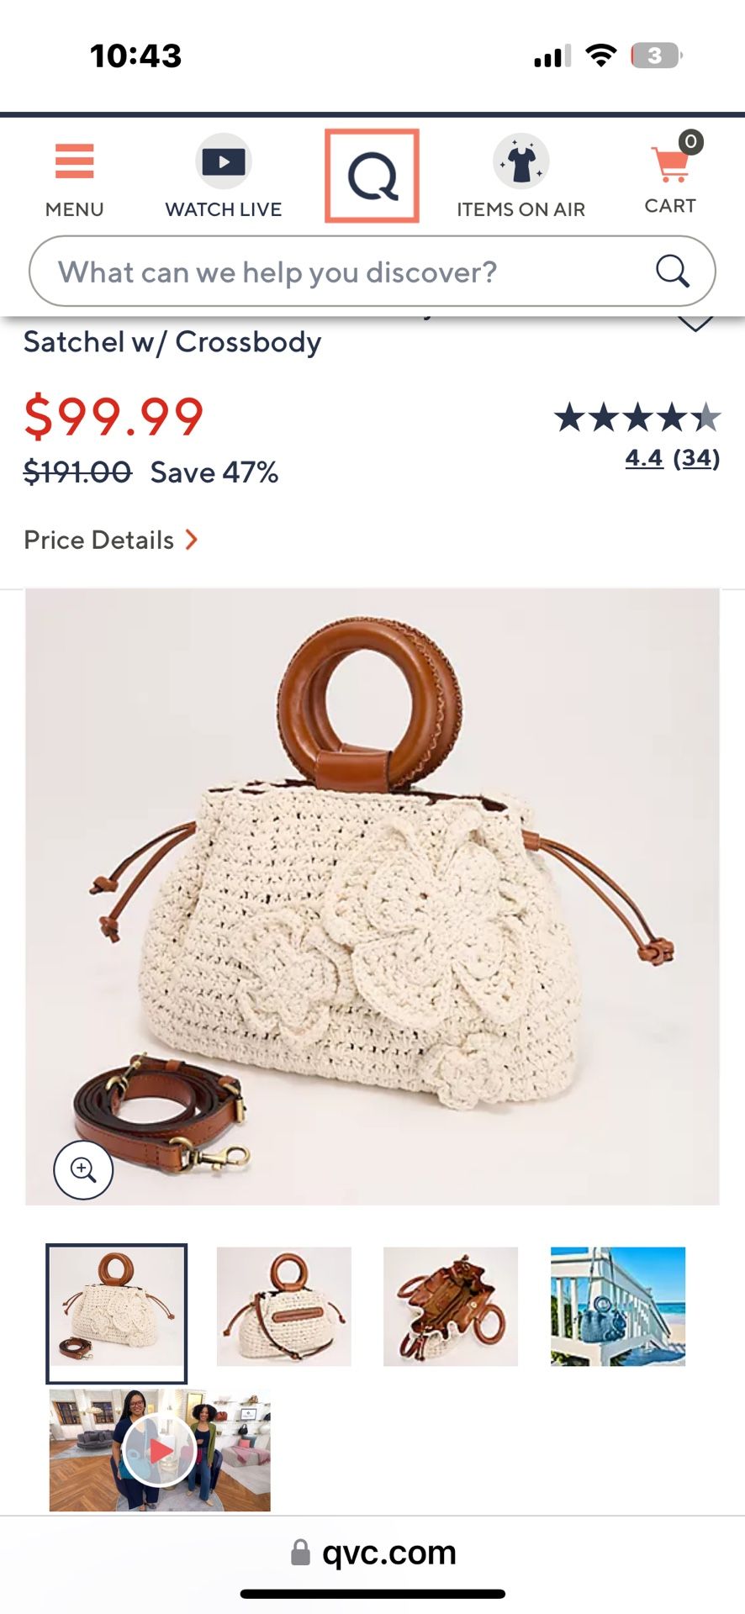Click the search magnifier icon

[x=672, y=271]
